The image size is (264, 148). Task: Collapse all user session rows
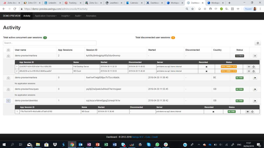pos(8,50)
